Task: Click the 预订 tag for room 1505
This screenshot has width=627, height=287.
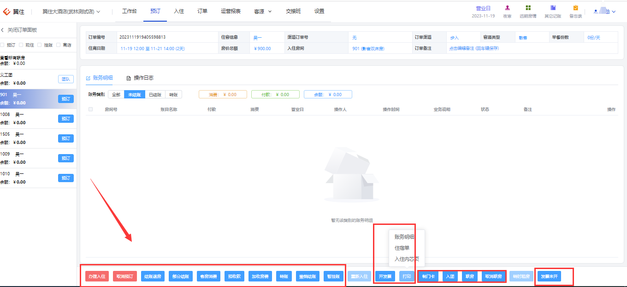Action: coord(66,138)
